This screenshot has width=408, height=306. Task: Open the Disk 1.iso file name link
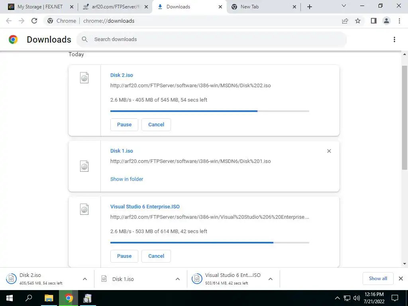(122, 151)
